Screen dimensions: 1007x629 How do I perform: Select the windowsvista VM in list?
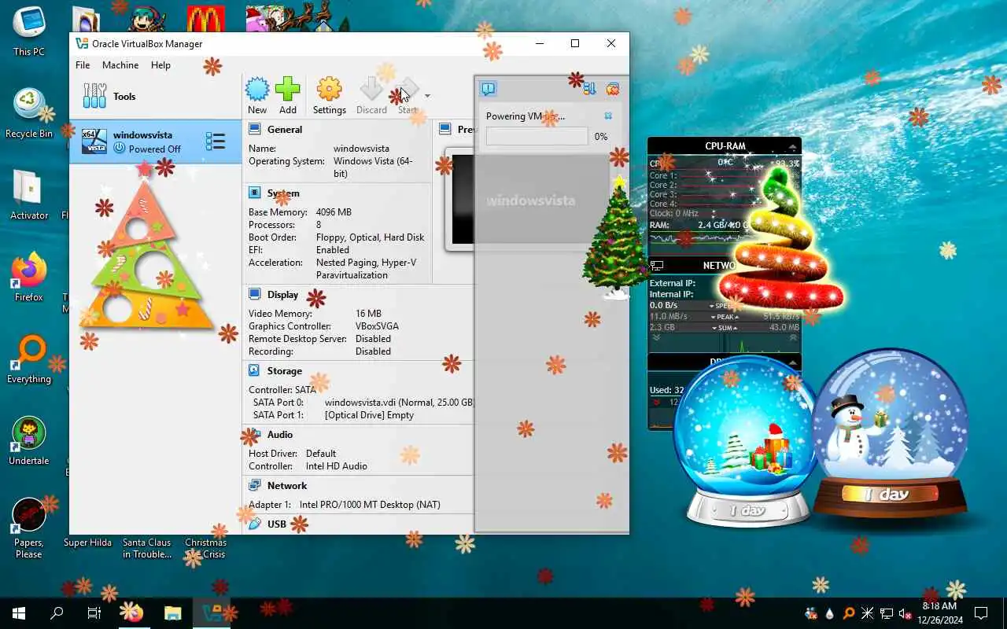coord(155,142)
